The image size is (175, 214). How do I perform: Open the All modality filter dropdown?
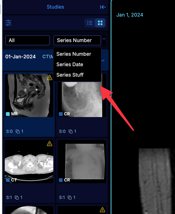click(27, 40)
